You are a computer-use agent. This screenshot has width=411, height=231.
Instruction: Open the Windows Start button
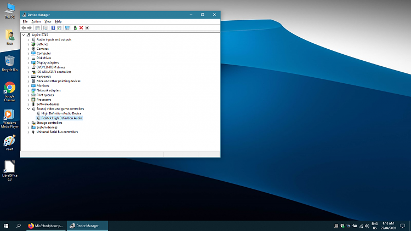[x=6, y=226]
